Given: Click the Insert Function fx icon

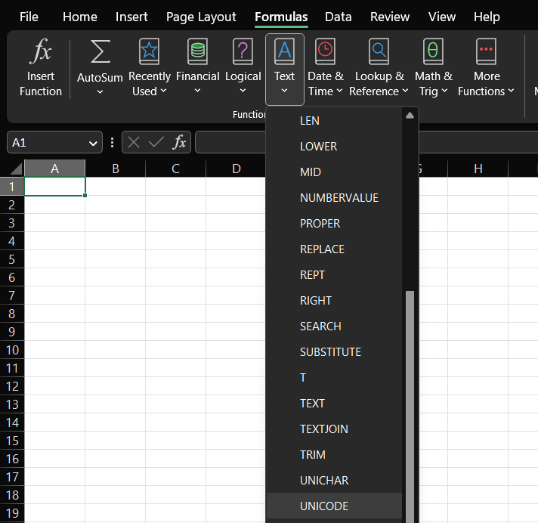Looking at the screenshot, I should [x=41, y=53].
